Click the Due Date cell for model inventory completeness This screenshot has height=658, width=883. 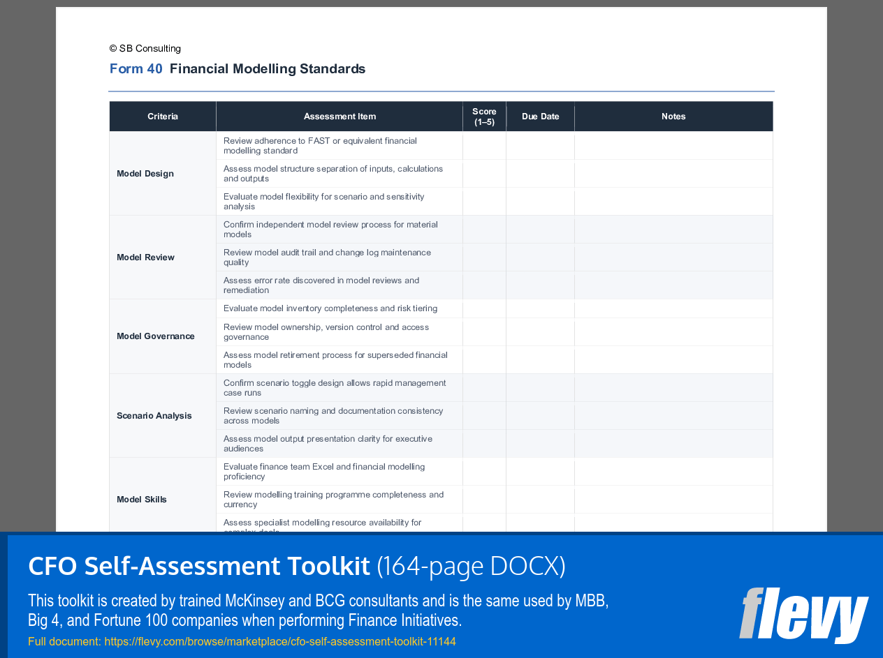coord(540,308)
